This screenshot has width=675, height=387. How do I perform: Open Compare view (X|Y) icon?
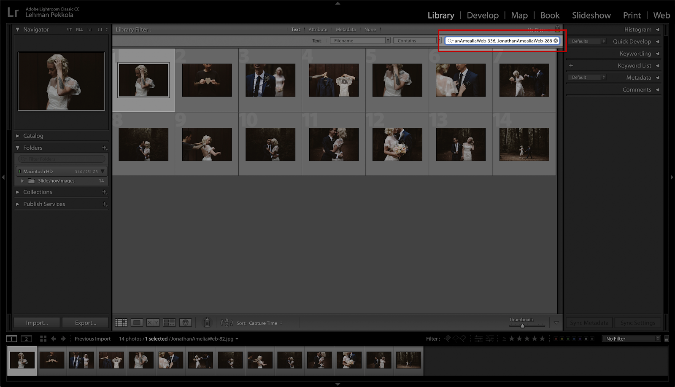click(x=153, y=322)
